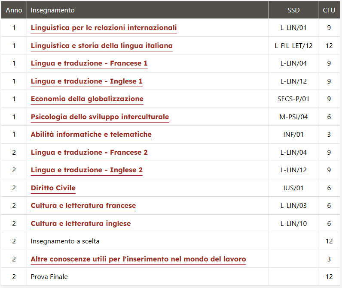Image resolution: width=342 pixels, height=288 pixels.
Task: Open Cultura e letteratura francese link
Action: (83, 206)
